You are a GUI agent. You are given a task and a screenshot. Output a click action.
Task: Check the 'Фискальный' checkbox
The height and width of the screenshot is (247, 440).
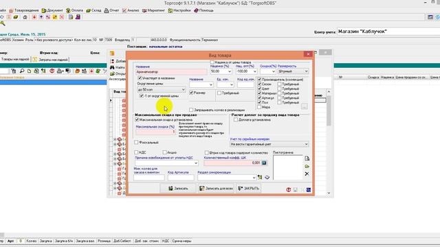[136, 142]
